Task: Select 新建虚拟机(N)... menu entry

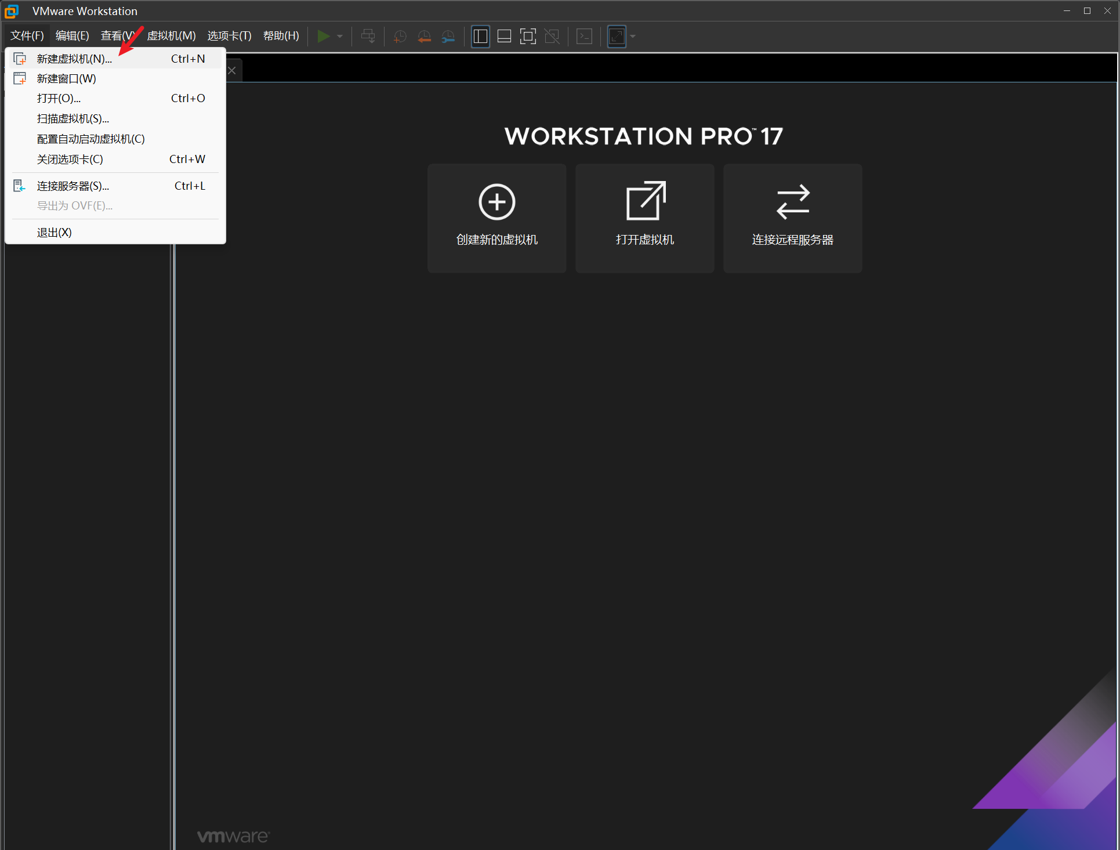Action: pos(115,59)
